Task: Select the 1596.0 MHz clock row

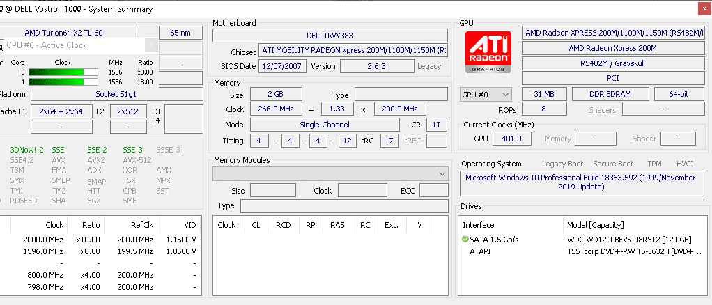Action: [x=100, y=251]
